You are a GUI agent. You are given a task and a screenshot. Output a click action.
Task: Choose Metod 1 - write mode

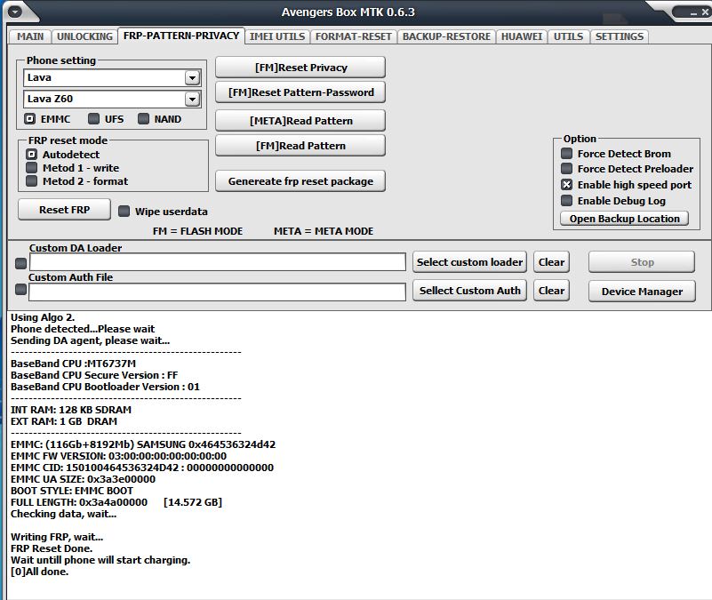tap(31, 168)
